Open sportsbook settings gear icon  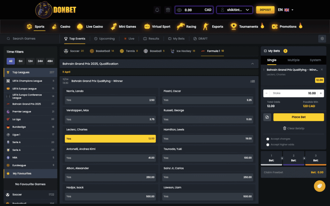coord(322,39)
